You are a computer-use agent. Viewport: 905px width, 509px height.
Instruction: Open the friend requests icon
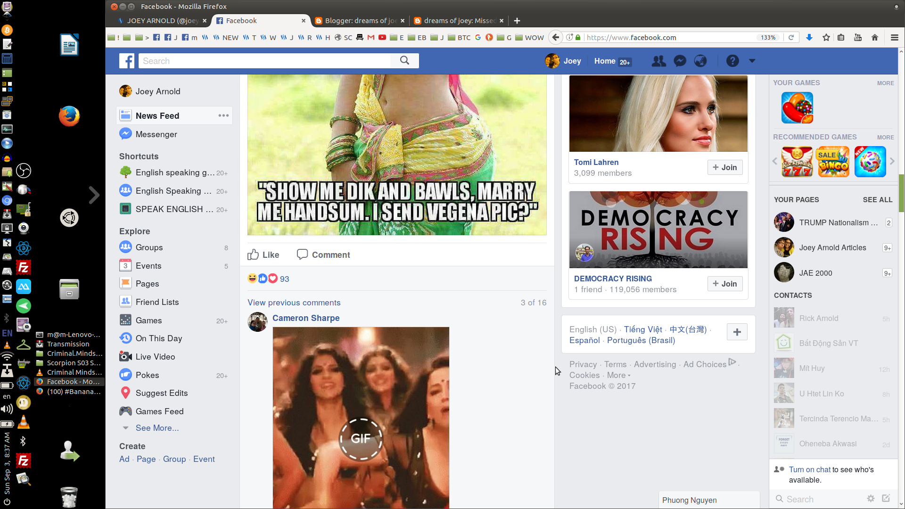coord(658,61)
